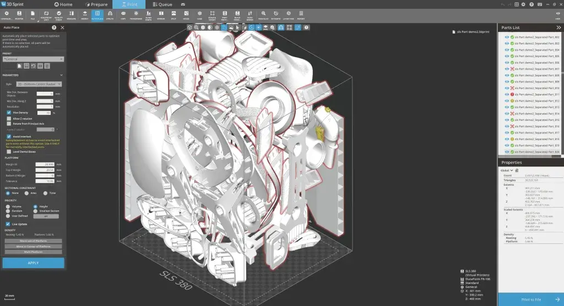Image resolution: width=564 pixels, height=306 pixels.
Task: Toggle visibility of Separated Part_811
Action: (507, 94)
